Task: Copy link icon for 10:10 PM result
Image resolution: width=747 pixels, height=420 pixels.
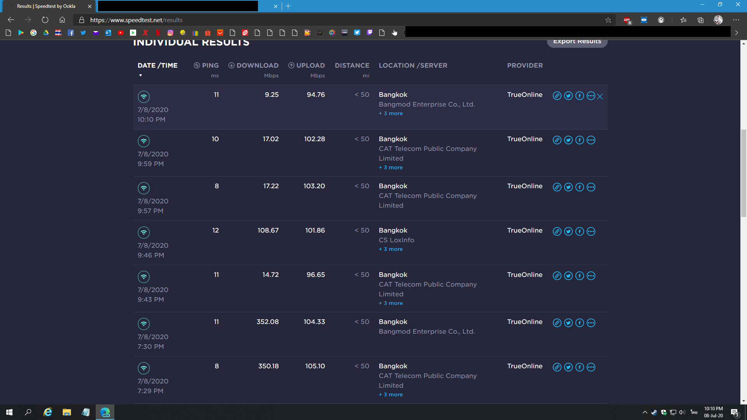Action: 557,96
